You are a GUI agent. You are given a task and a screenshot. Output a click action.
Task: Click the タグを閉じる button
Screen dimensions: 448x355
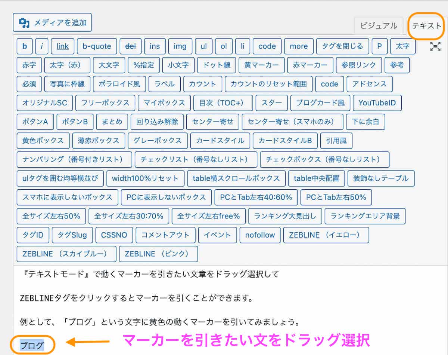point(343,46)
